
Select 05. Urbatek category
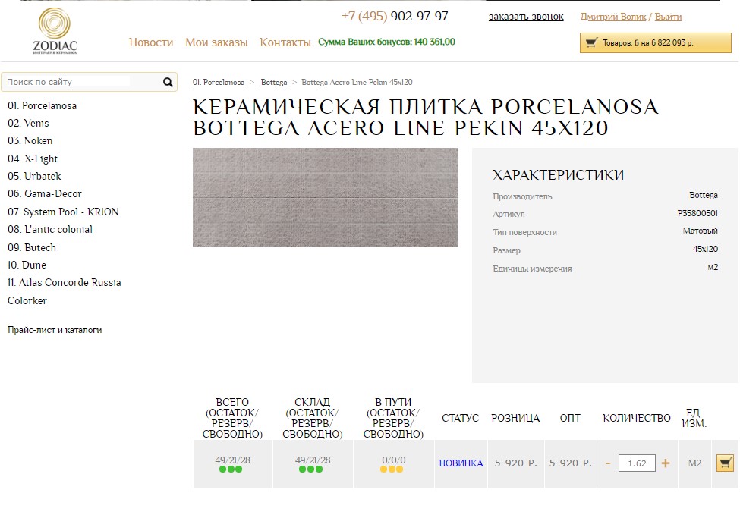tap(34, 176)
